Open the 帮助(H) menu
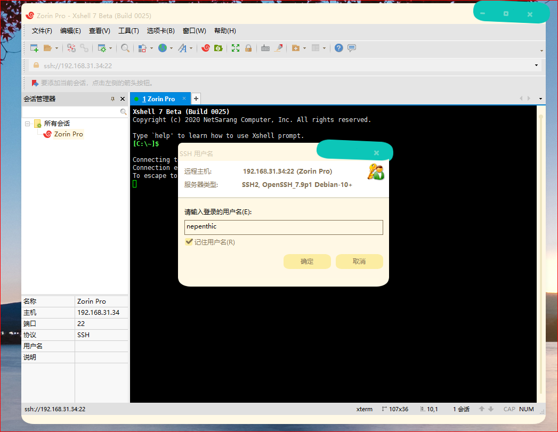This screenshot has height=432, width=558. 225,31
